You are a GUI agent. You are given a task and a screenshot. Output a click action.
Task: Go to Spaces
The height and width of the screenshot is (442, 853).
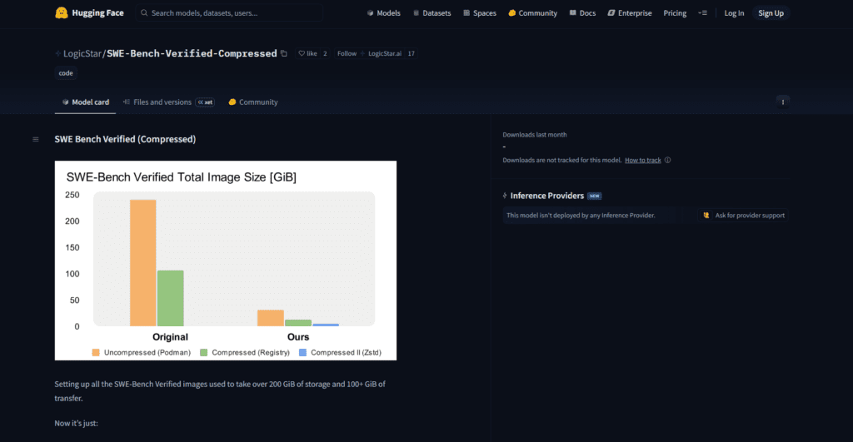(479, 13)
